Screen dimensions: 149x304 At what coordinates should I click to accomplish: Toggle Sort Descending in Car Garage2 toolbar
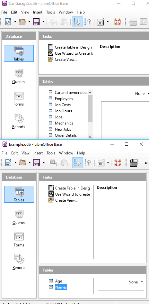pos(88,22)
